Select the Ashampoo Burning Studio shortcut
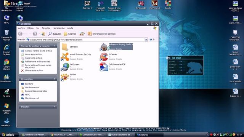This screenshot has width=244, height=137. 116,47
